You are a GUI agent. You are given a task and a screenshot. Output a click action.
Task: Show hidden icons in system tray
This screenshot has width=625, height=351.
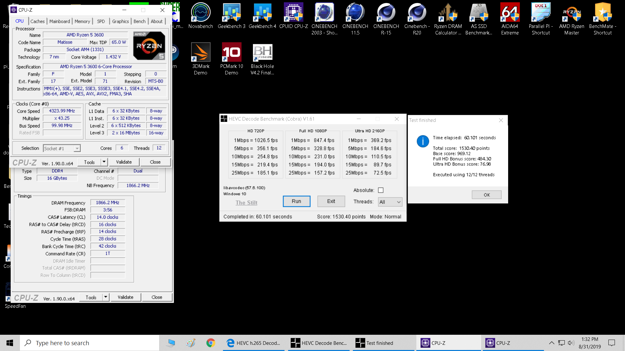[551, 343]
